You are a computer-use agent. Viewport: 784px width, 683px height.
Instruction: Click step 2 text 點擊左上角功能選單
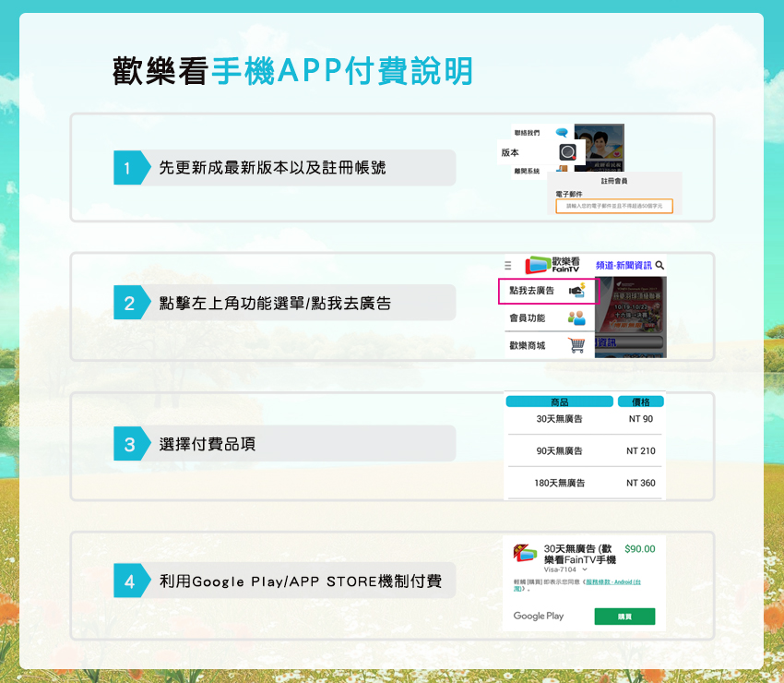pyautogui.click(x=232, y=304)
